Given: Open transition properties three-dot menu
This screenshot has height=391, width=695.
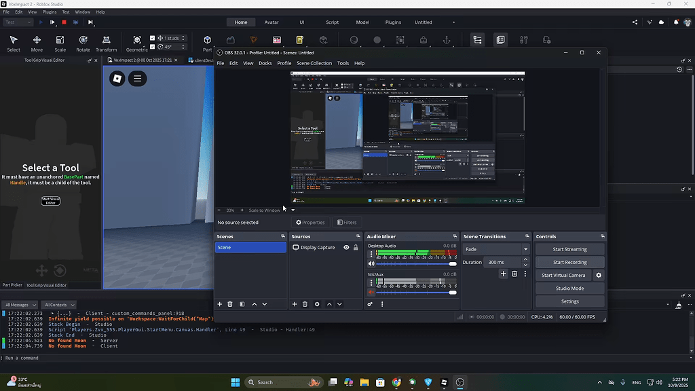Looking at the screenshot, I should 525,274.
